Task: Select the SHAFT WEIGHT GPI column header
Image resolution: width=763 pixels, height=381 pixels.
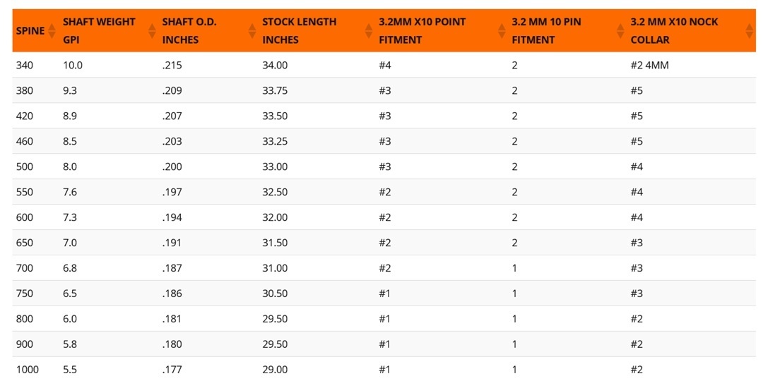Action: pyautogui.click(x=100, y=31)
